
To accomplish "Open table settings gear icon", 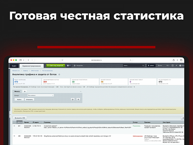I will point(183,118).
